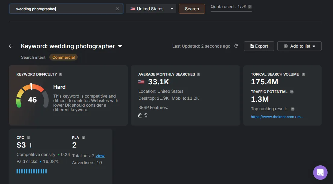The image size is (333, 184).
Task: Click the Traffic Potential help icon
Action: tap(292, 92)
